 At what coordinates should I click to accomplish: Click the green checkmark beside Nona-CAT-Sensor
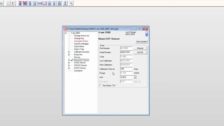[72, 60]
